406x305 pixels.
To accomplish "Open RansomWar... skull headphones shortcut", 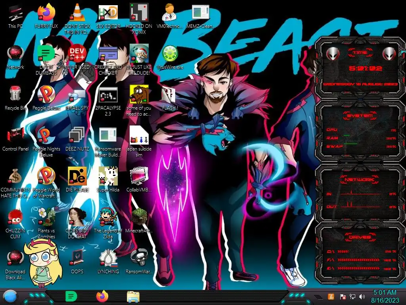I will pos(139,261).
